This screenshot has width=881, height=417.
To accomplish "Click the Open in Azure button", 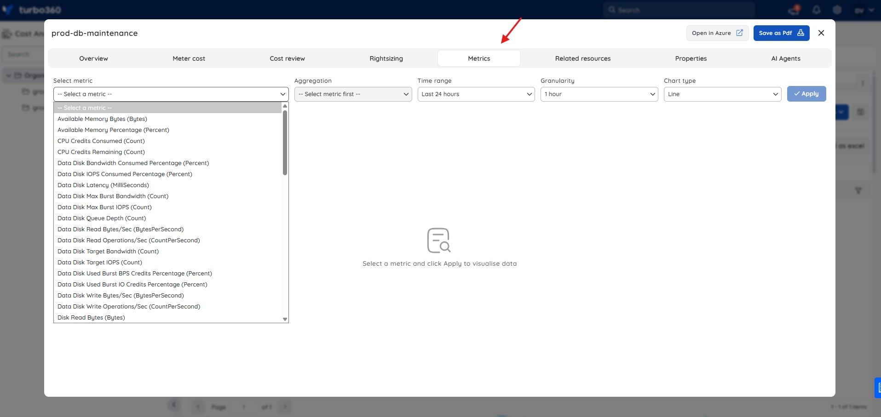I will [717, 33].
